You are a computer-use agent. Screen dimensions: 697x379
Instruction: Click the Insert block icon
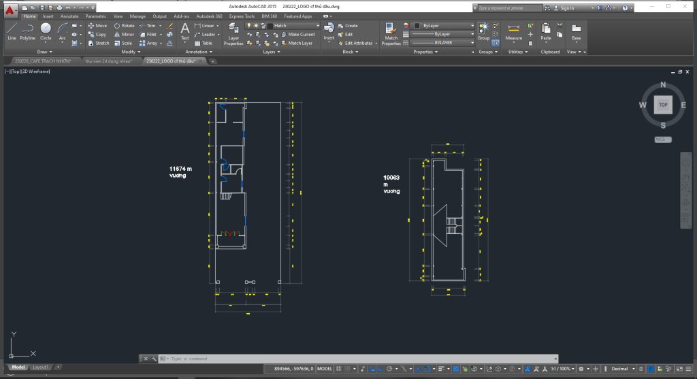coord(329,32)
